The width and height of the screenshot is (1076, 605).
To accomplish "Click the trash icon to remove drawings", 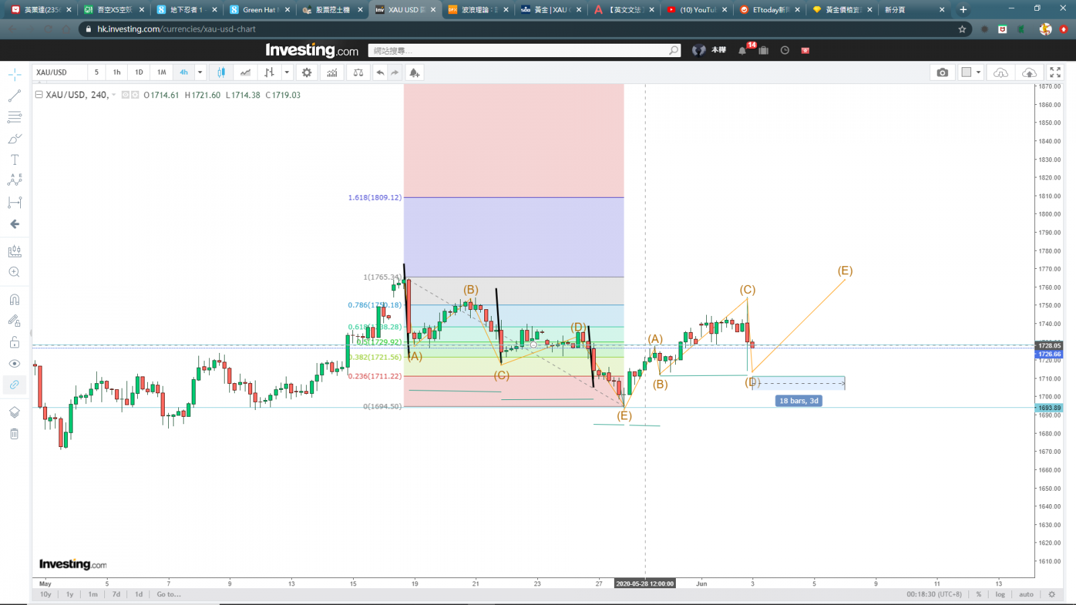I will point(14,434).
